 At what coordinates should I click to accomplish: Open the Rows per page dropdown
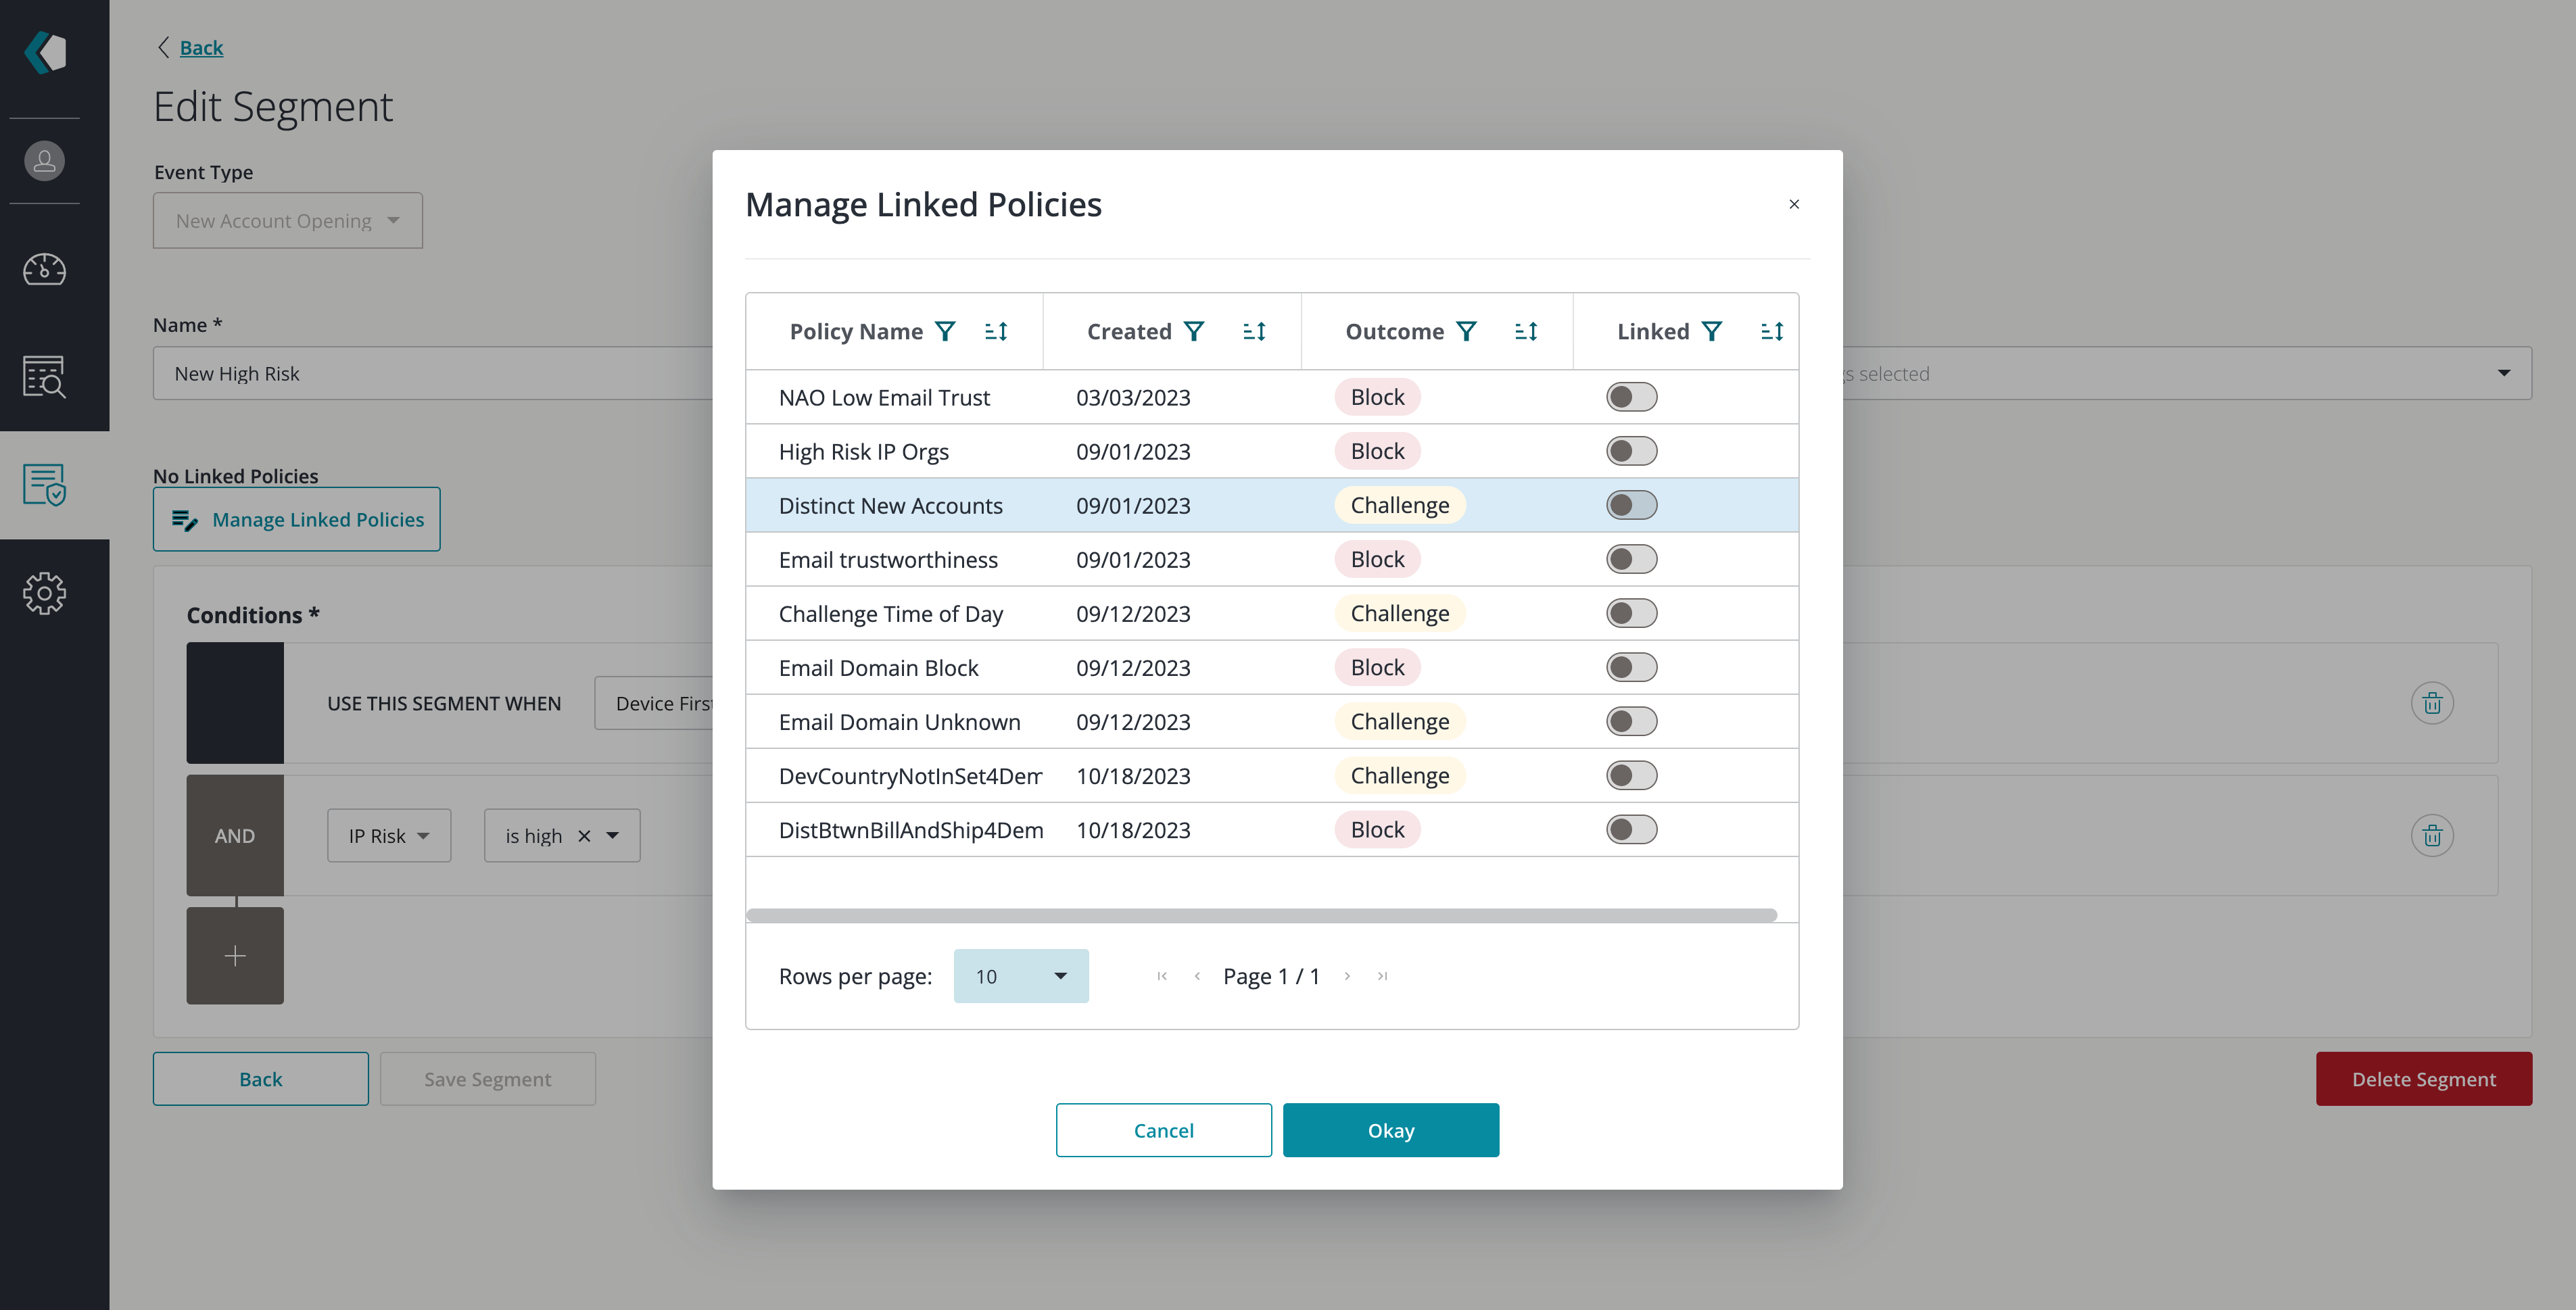[x=1021, y=976]
